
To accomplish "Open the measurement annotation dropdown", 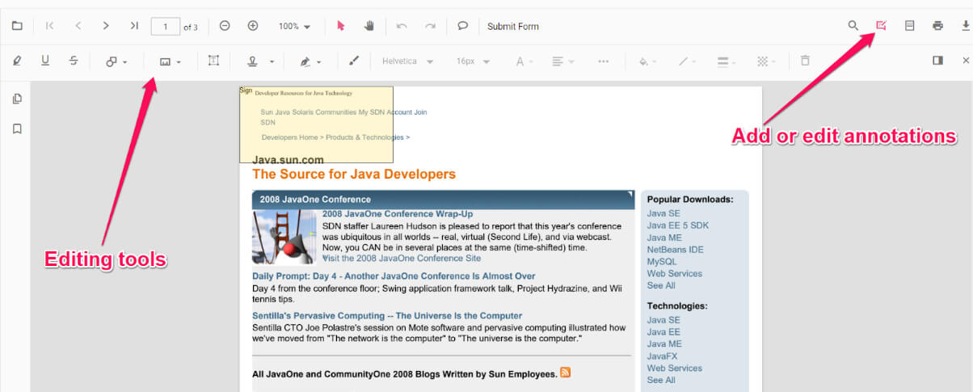I will click(170, 61).
